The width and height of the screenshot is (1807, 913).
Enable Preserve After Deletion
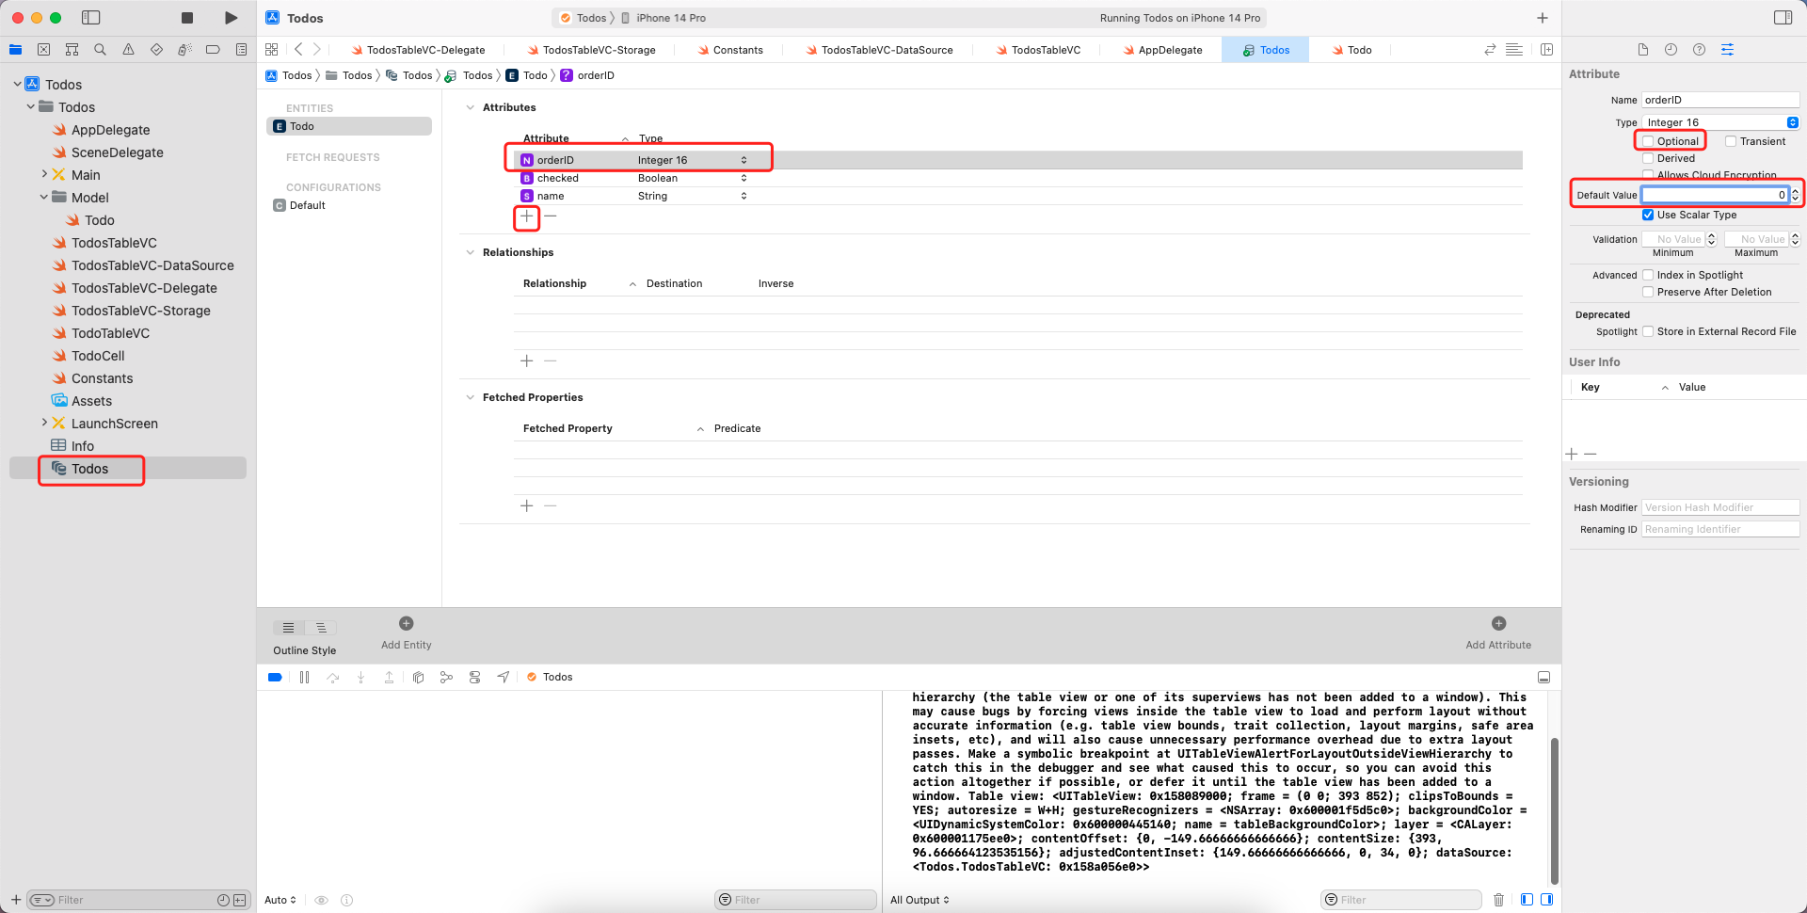1648,292
